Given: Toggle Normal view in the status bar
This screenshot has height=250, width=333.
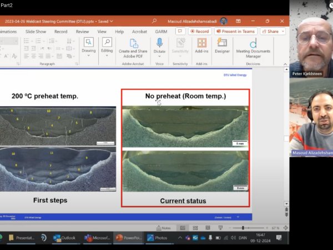Looking at the screenshot, I should coord(183,228).
